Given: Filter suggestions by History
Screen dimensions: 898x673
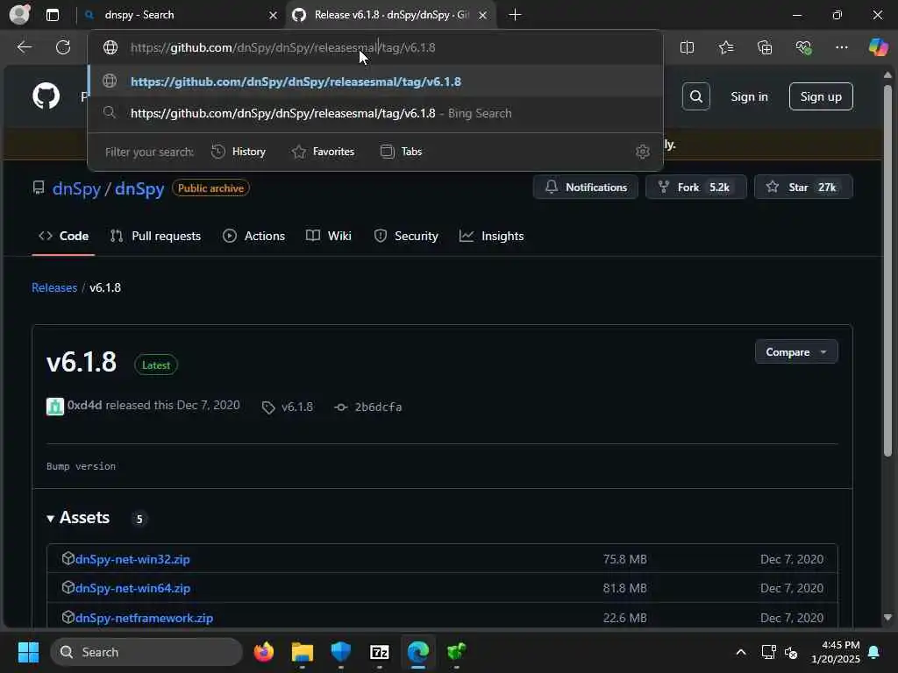Looking at the screenshot, I should pyautogui.click(x=239, y=152).
